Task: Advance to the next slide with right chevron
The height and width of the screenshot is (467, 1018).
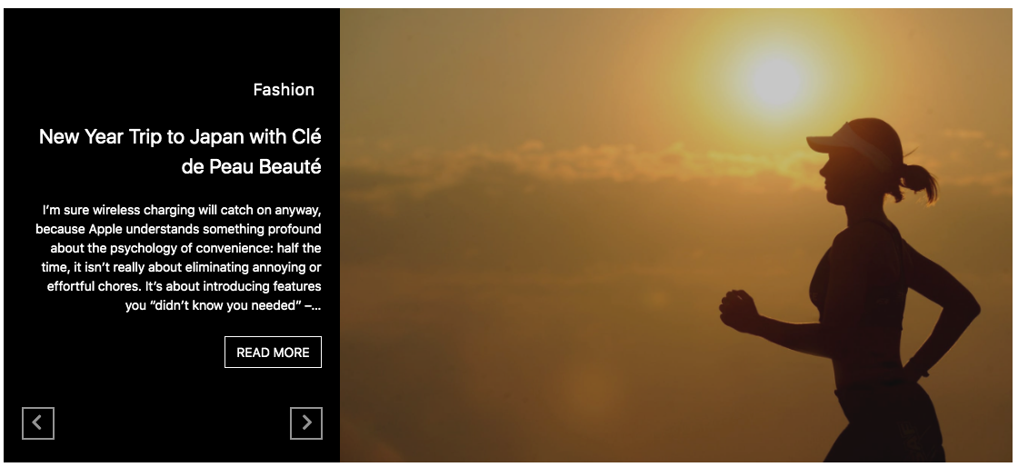Action: coord(305,422)
